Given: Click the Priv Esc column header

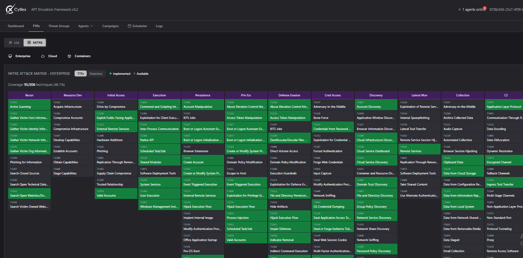Looking at the screenshot, I should pyautogui.click(x=246, y=95).
